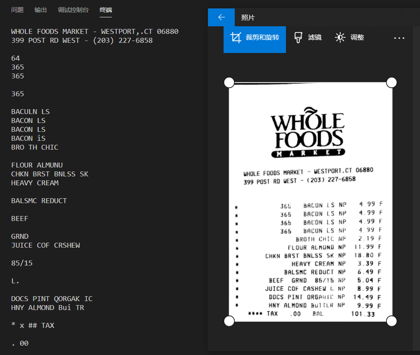Grab the bottom-right crop handle
Screen dimensions: 420x355
pyautogui.click(x=391, y=321)
